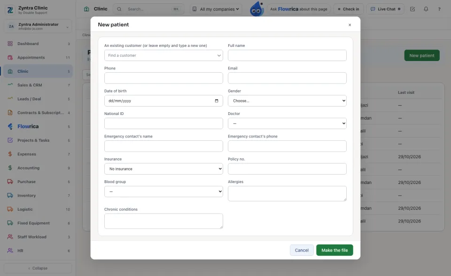Screen dimensions: 451x276
Task: Click the Date of birth field
Action: [163, 101]
